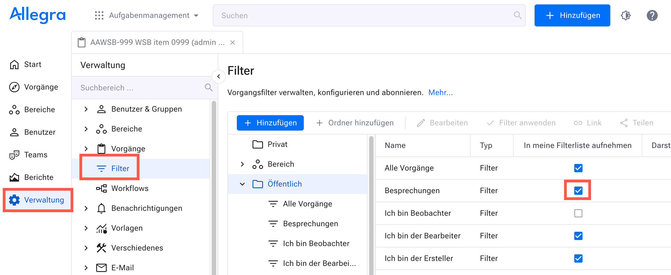Click the blue Hinzufügen button in header

(x=572, y=15)
